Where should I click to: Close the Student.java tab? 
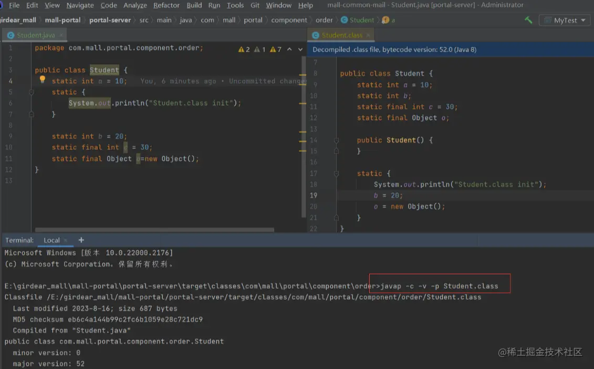pyautogui.click(x=61, y=35)
